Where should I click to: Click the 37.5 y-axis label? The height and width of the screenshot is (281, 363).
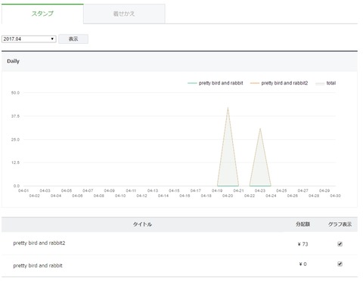(x=15, y=116)
